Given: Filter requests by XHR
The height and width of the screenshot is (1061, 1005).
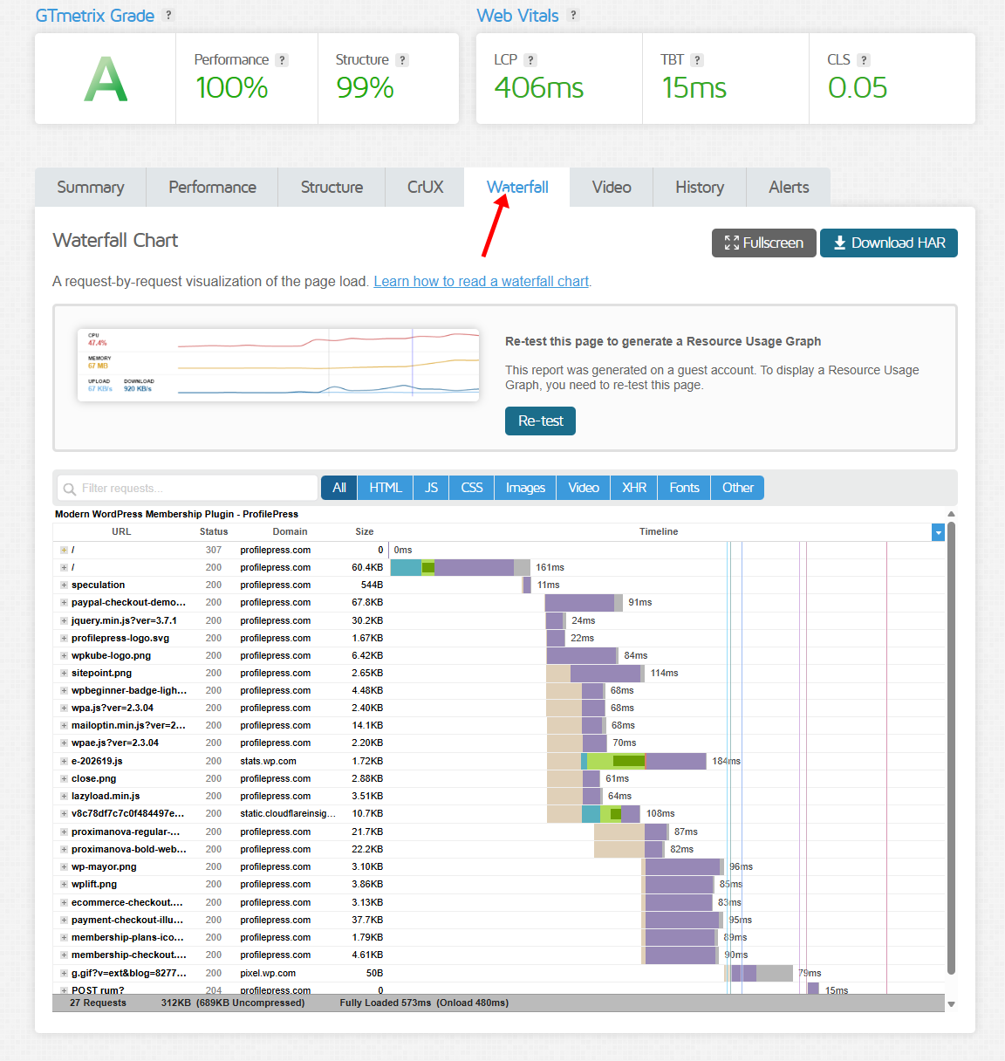Looking at the screenshot, I should coord(634,488).
